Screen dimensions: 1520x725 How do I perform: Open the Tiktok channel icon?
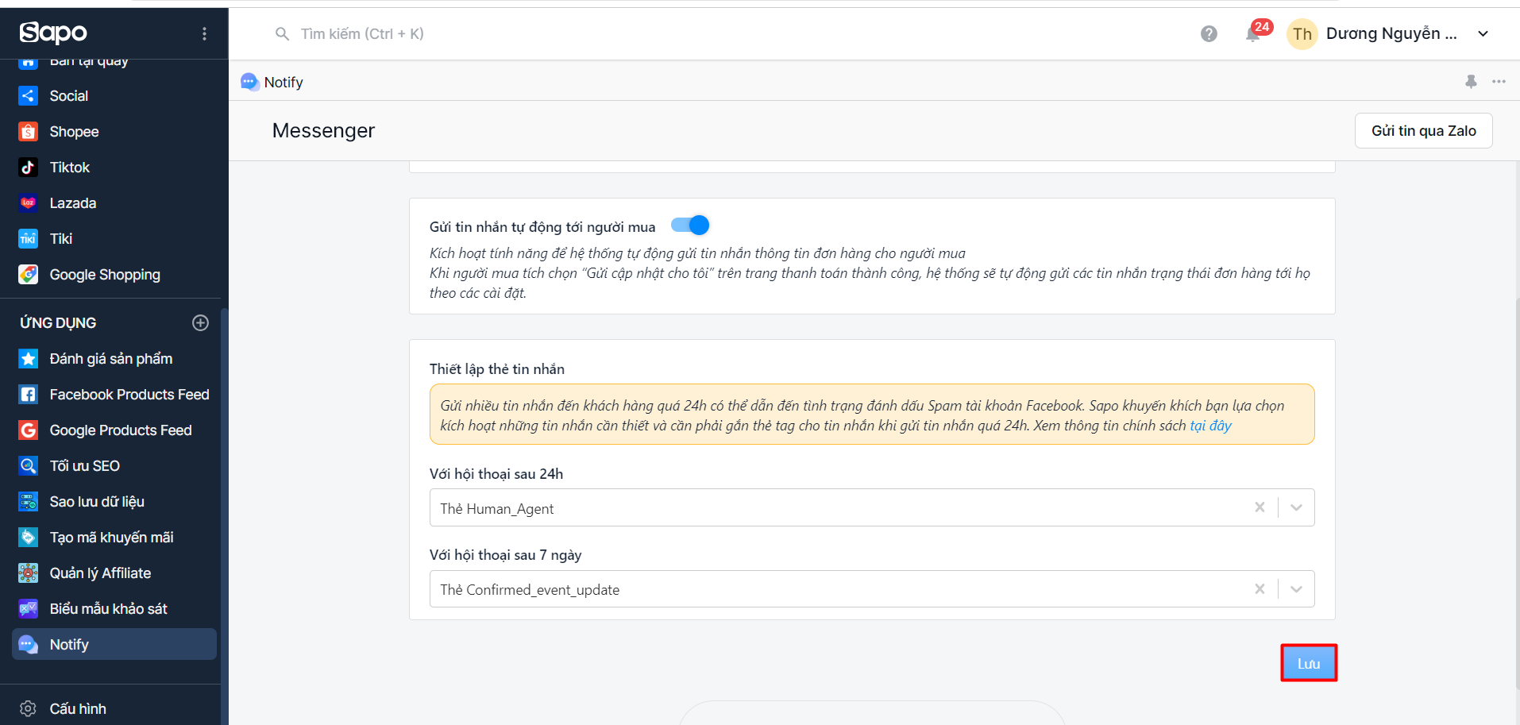[x=29, y=168]
